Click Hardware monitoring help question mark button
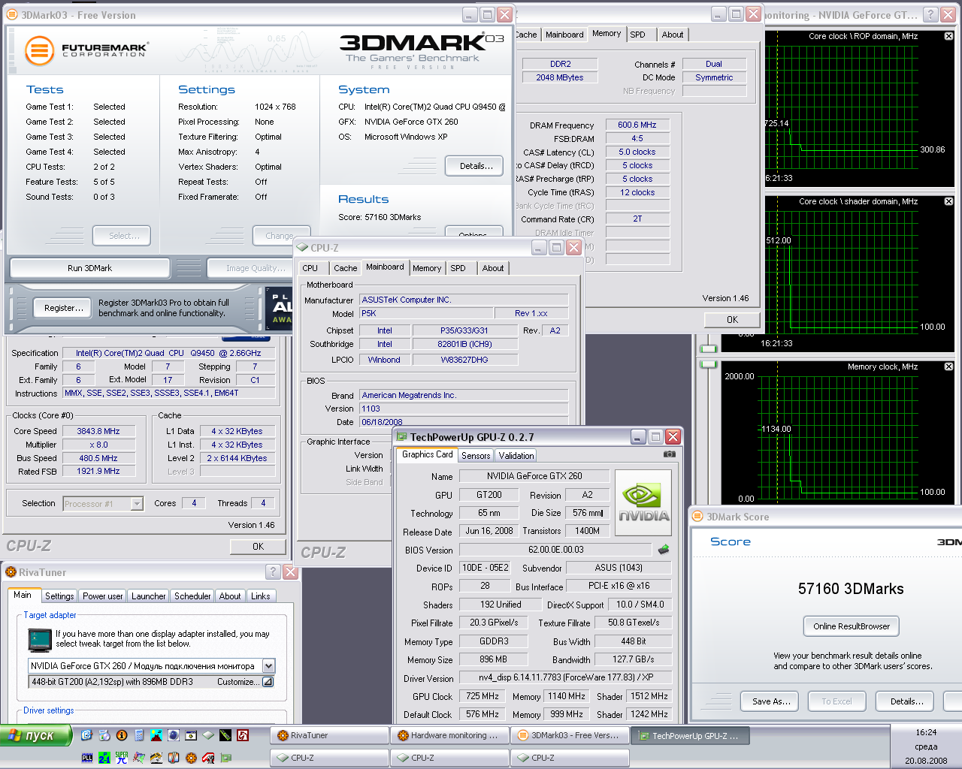Viewport: 962px width, 769px height. (x=930, y=14)
